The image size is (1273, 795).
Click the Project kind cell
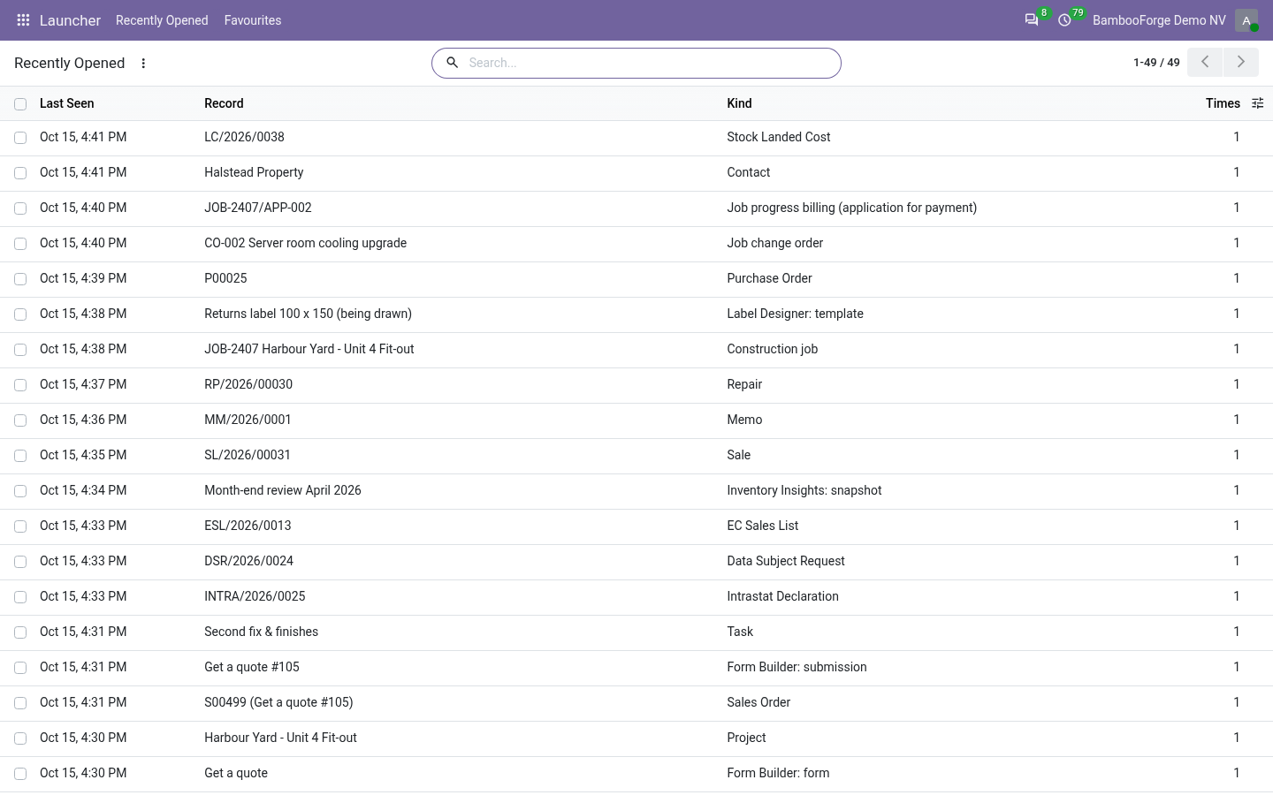(746, 738)
